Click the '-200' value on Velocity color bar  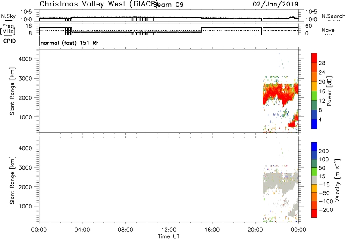coord(326,210)
